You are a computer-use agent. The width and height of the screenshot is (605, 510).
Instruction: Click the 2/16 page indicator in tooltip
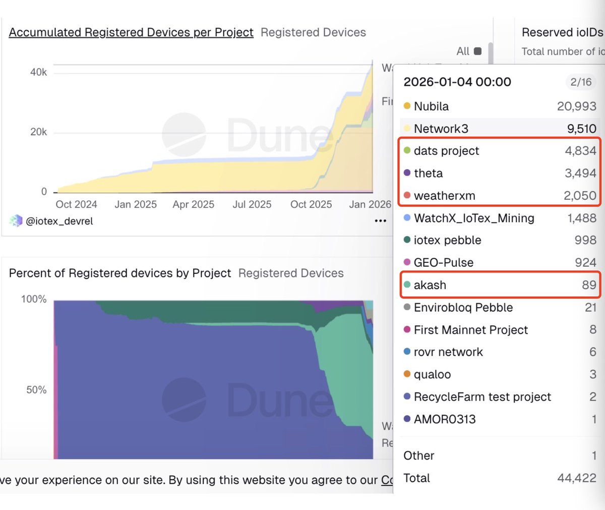pyautogui.click(x=581, y=82)
